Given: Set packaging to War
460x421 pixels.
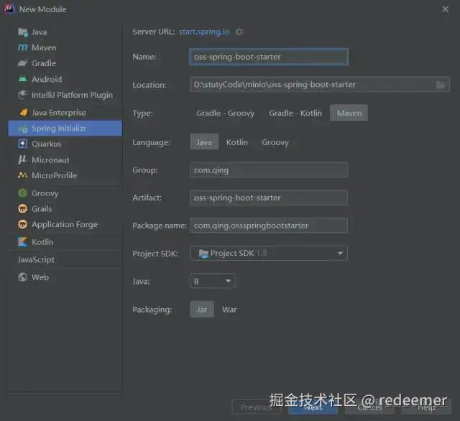Looking at the screenshot, I should [229, 310].
